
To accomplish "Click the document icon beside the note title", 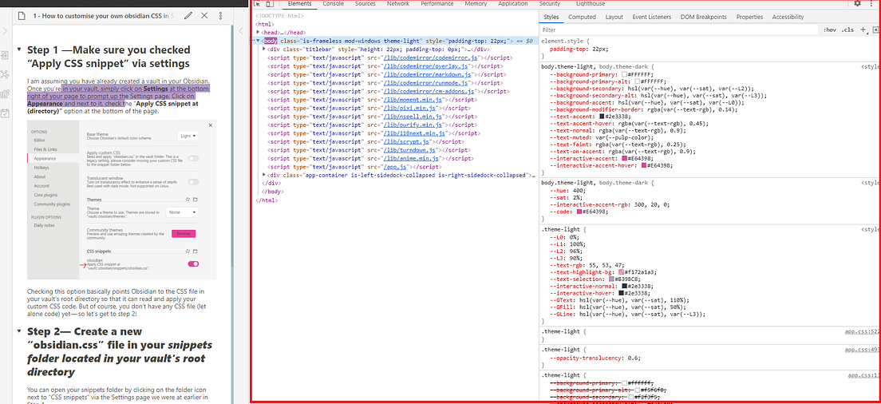I will [x=22, y=16].
